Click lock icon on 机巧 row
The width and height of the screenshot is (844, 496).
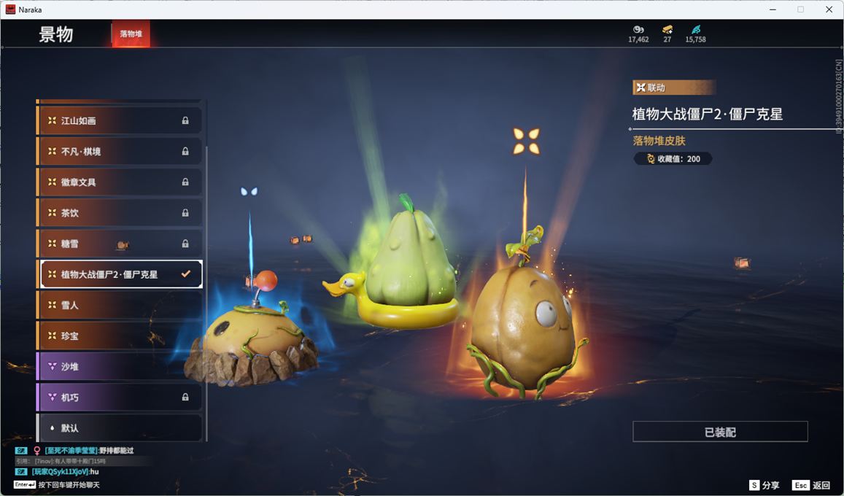pos(185,397)
